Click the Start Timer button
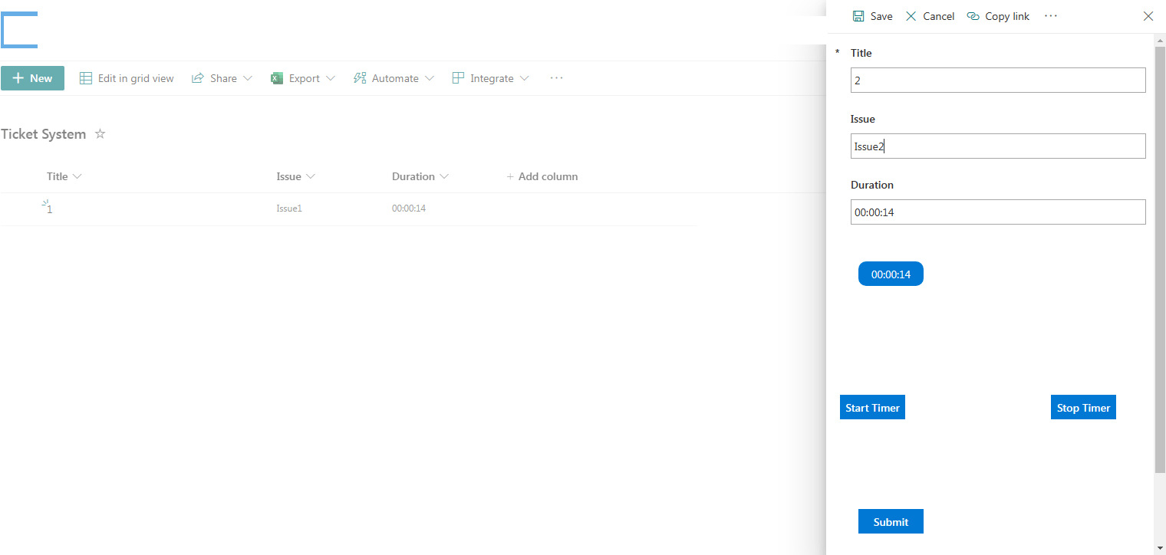The width and height of the screenshot is (1166, 555). tap(872, 407)
